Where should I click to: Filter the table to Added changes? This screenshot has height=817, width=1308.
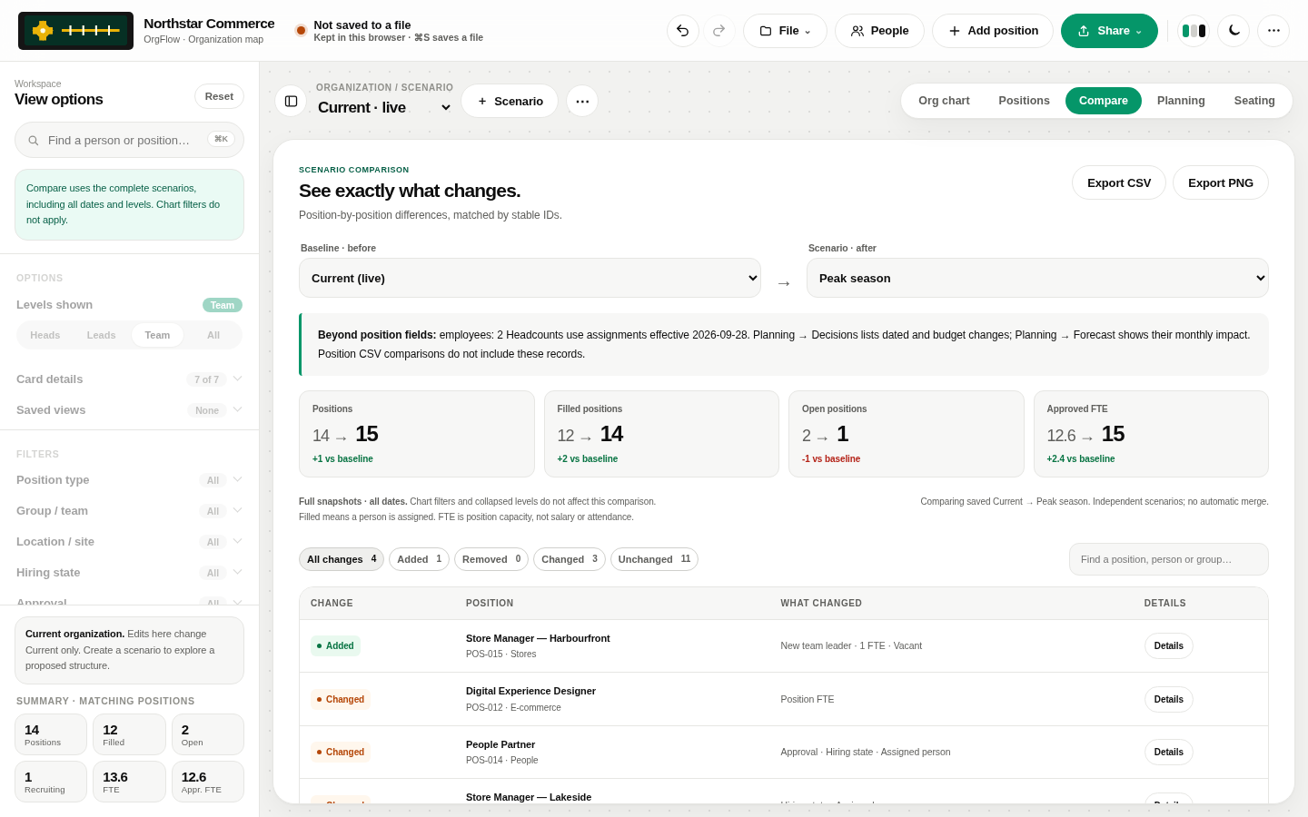419,559
